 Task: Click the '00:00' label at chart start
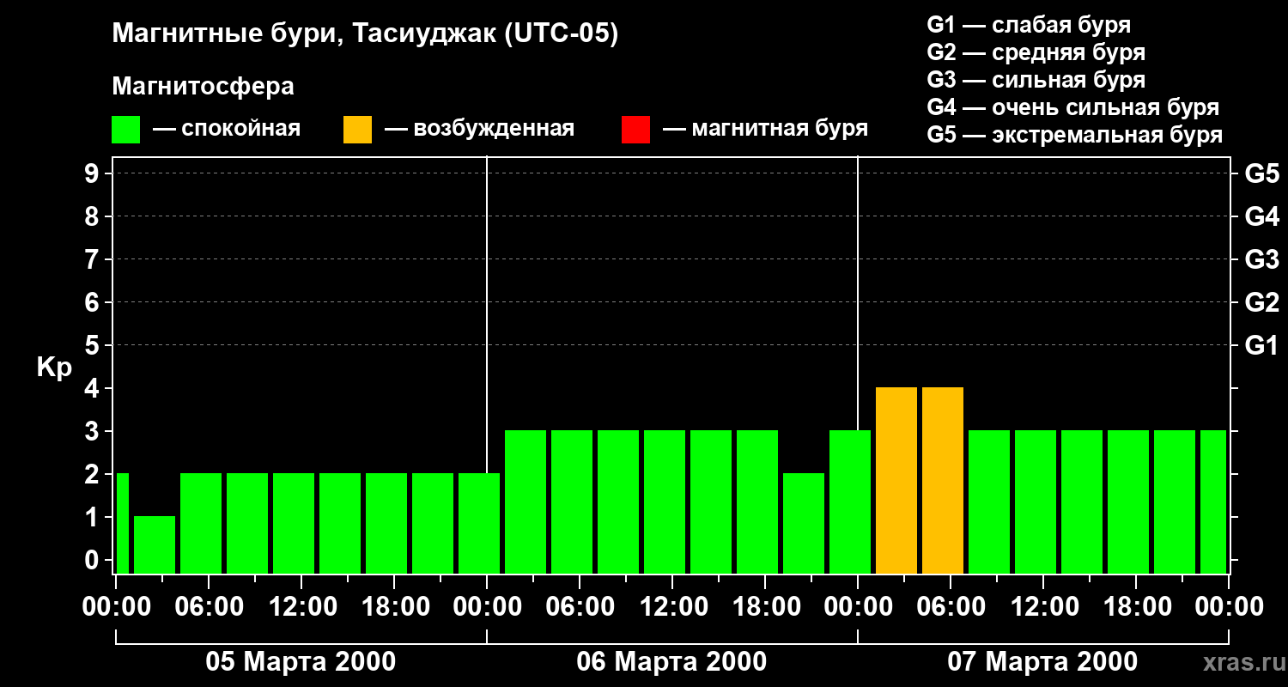(116, 607)
